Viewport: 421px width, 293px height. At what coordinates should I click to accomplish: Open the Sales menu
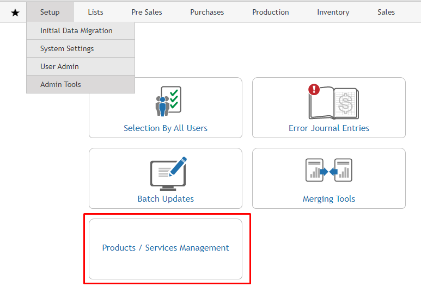click(386, 12)
